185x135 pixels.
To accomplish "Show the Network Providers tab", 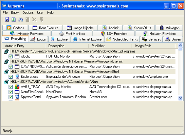I will coord(159,33).
